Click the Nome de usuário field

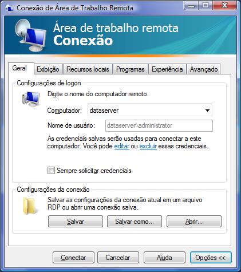[159, 125]
